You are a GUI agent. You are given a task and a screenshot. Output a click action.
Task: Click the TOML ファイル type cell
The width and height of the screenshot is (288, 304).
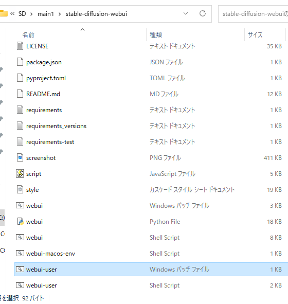pos(168,78)
